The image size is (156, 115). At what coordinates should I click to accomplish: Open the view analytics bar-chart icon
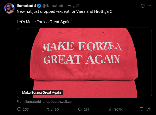click(111, 110)
